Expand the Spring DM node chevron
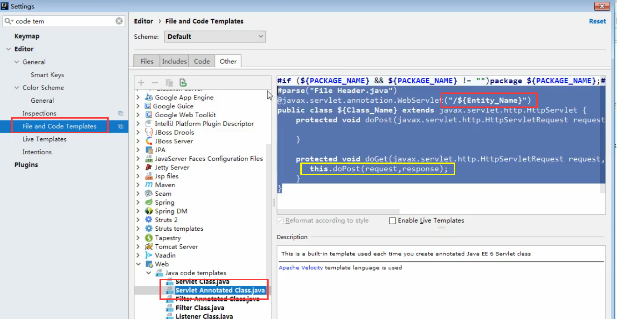This screenshot has width=617, height=319. click(138, 211)
